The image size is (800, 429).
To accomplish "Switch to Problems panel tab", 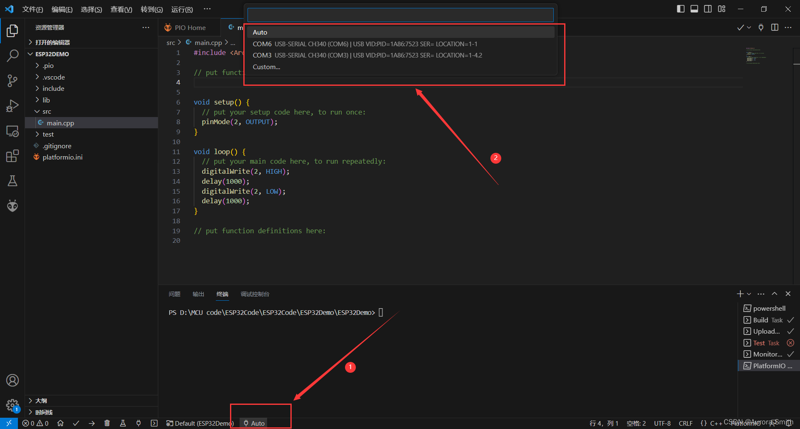I will pyautogui.click(x=175, y=294).
